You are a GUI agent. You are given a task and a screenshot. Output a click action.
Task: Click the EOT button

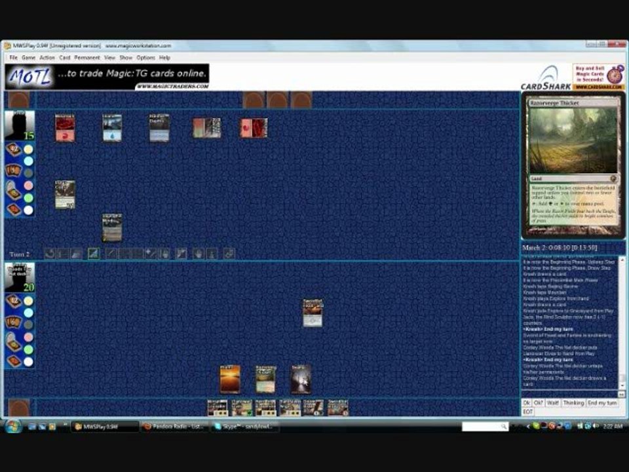528,412
